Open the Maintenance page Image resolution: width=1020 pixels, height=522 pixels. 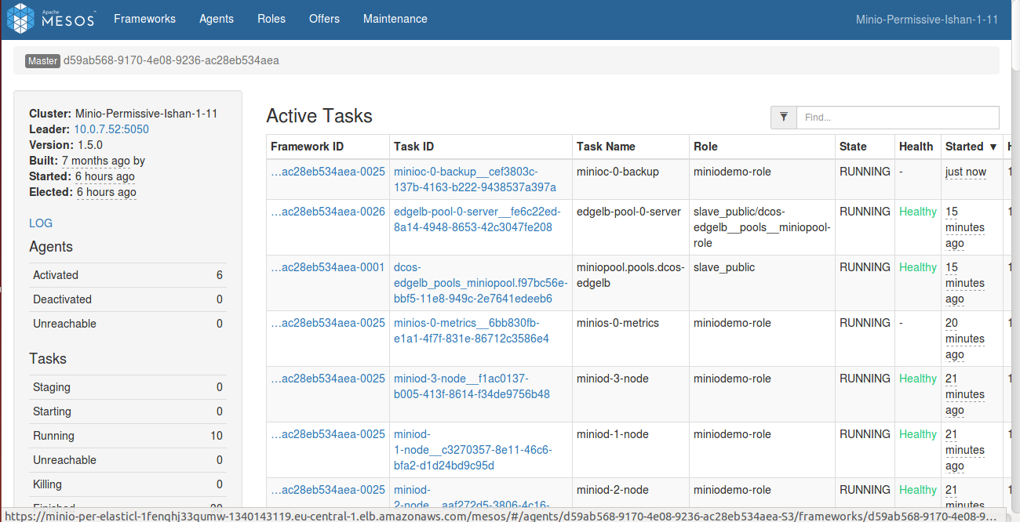[x=395, y=19]
